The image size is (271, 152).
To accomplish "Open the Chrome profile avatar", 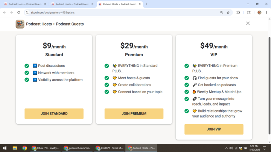I will point(259,12).
